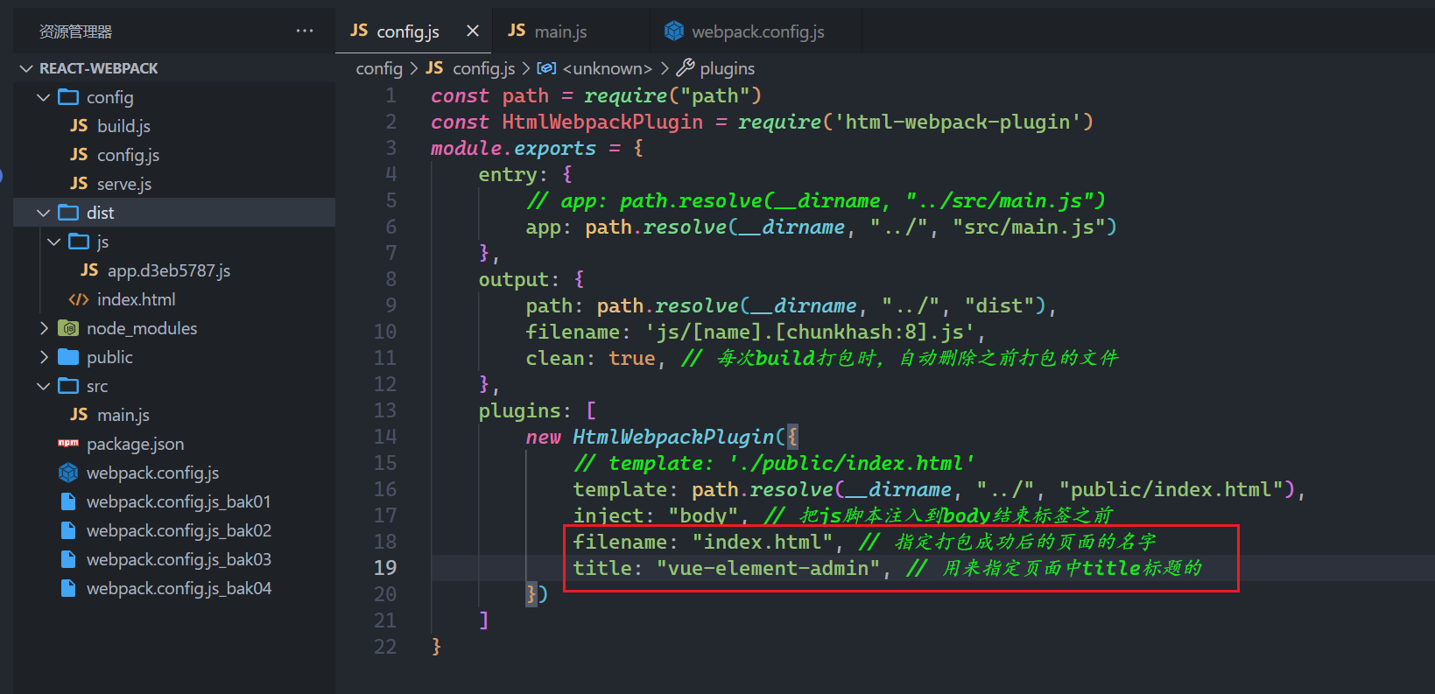Collapse the REACT-WEBPACK project root
Screen dimensions: 1435x694
[x=26, y=68]
